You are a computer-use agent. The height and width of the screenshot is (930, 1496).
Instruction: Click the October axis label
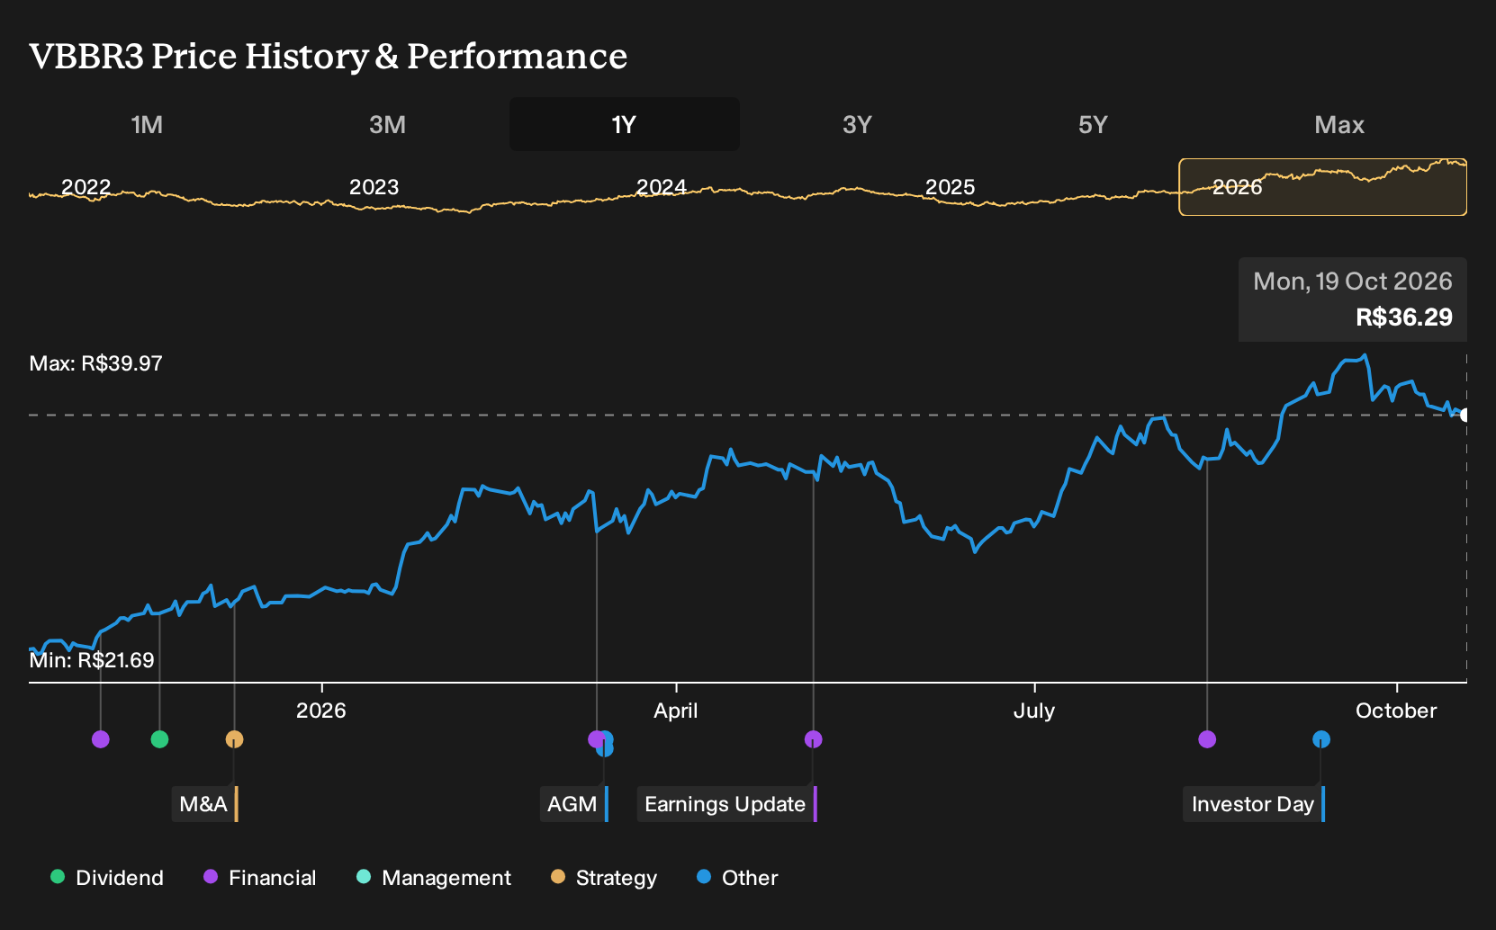1396,711
